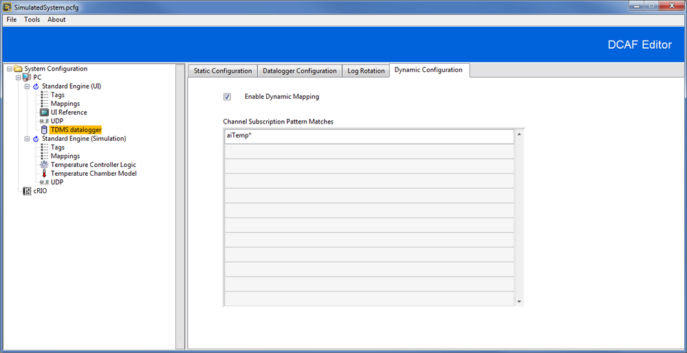Click the Temperature Controller Logic gear icon

click(x=44, y=165)
